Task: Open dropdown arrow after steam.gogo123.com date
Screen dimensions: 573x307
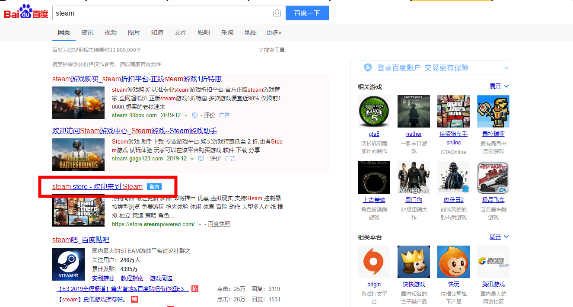Action: pos(192,159)
